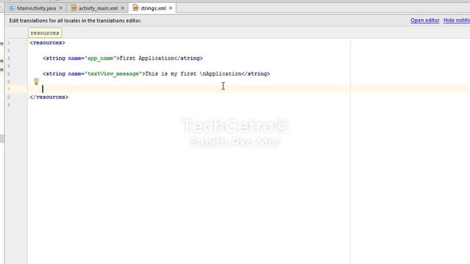Collapse the opening resources tag fold marker
Viewport: 470px width, 264px height.
pos(27,43)
